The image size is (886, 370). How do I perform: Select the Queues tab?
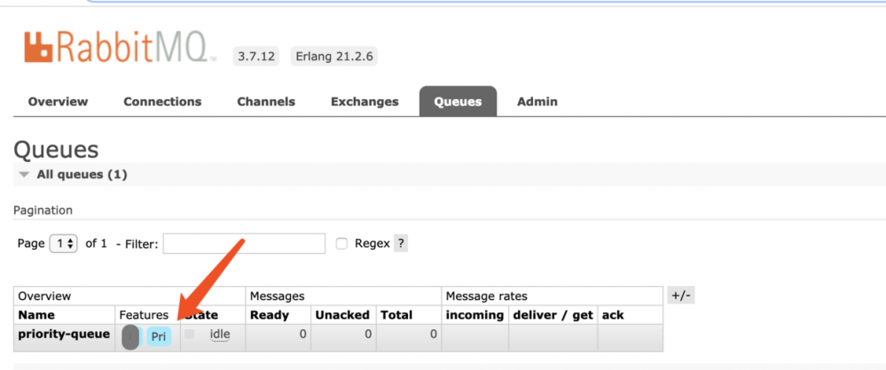[458, 102]
